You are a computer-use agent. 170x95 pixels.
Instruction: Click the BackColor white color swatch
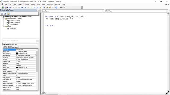pos(17,52)
